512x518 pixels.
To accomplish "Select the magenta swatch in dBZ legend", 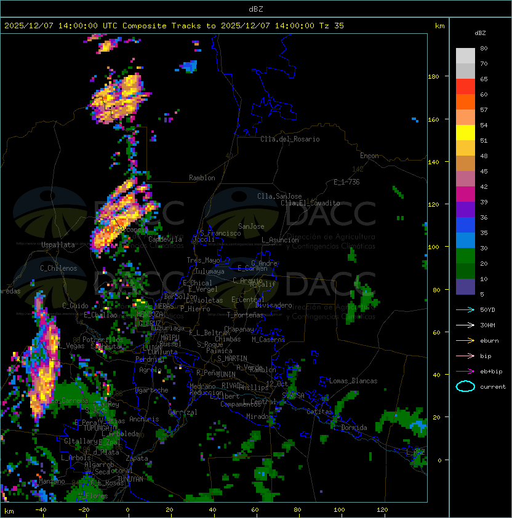I will click(x=465, y=194).
